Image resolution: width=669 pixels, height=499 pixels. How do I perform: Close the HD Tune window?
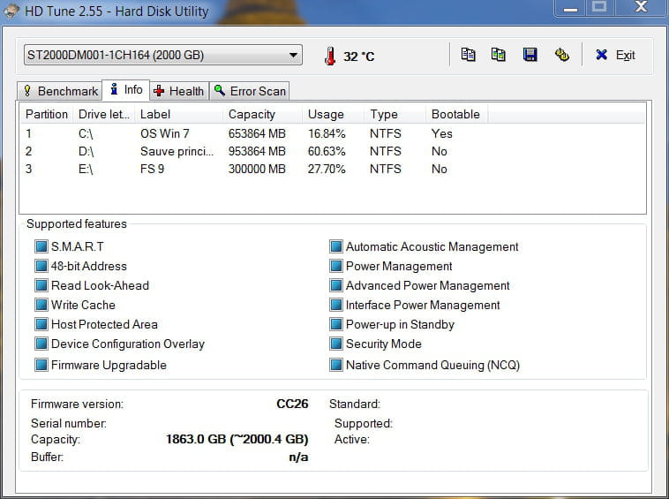(x=641, y=8)
